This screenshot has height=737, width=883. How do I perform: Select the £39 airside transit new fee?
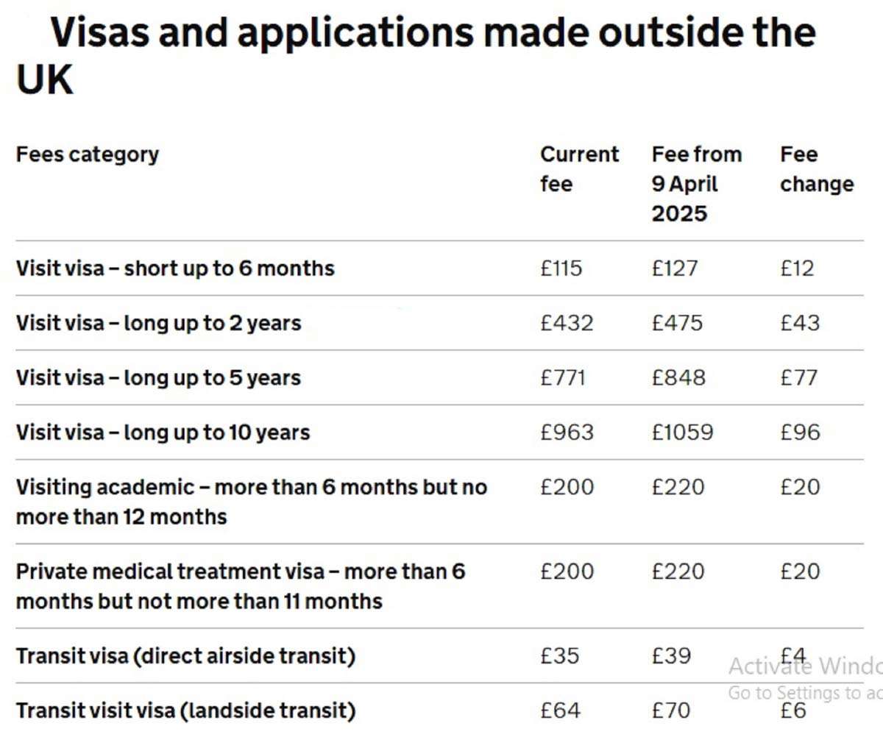pos(671,655)
